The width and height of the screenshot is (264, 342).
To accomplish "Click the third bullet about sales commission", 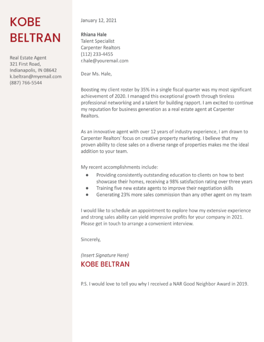I will pos(174,195).
